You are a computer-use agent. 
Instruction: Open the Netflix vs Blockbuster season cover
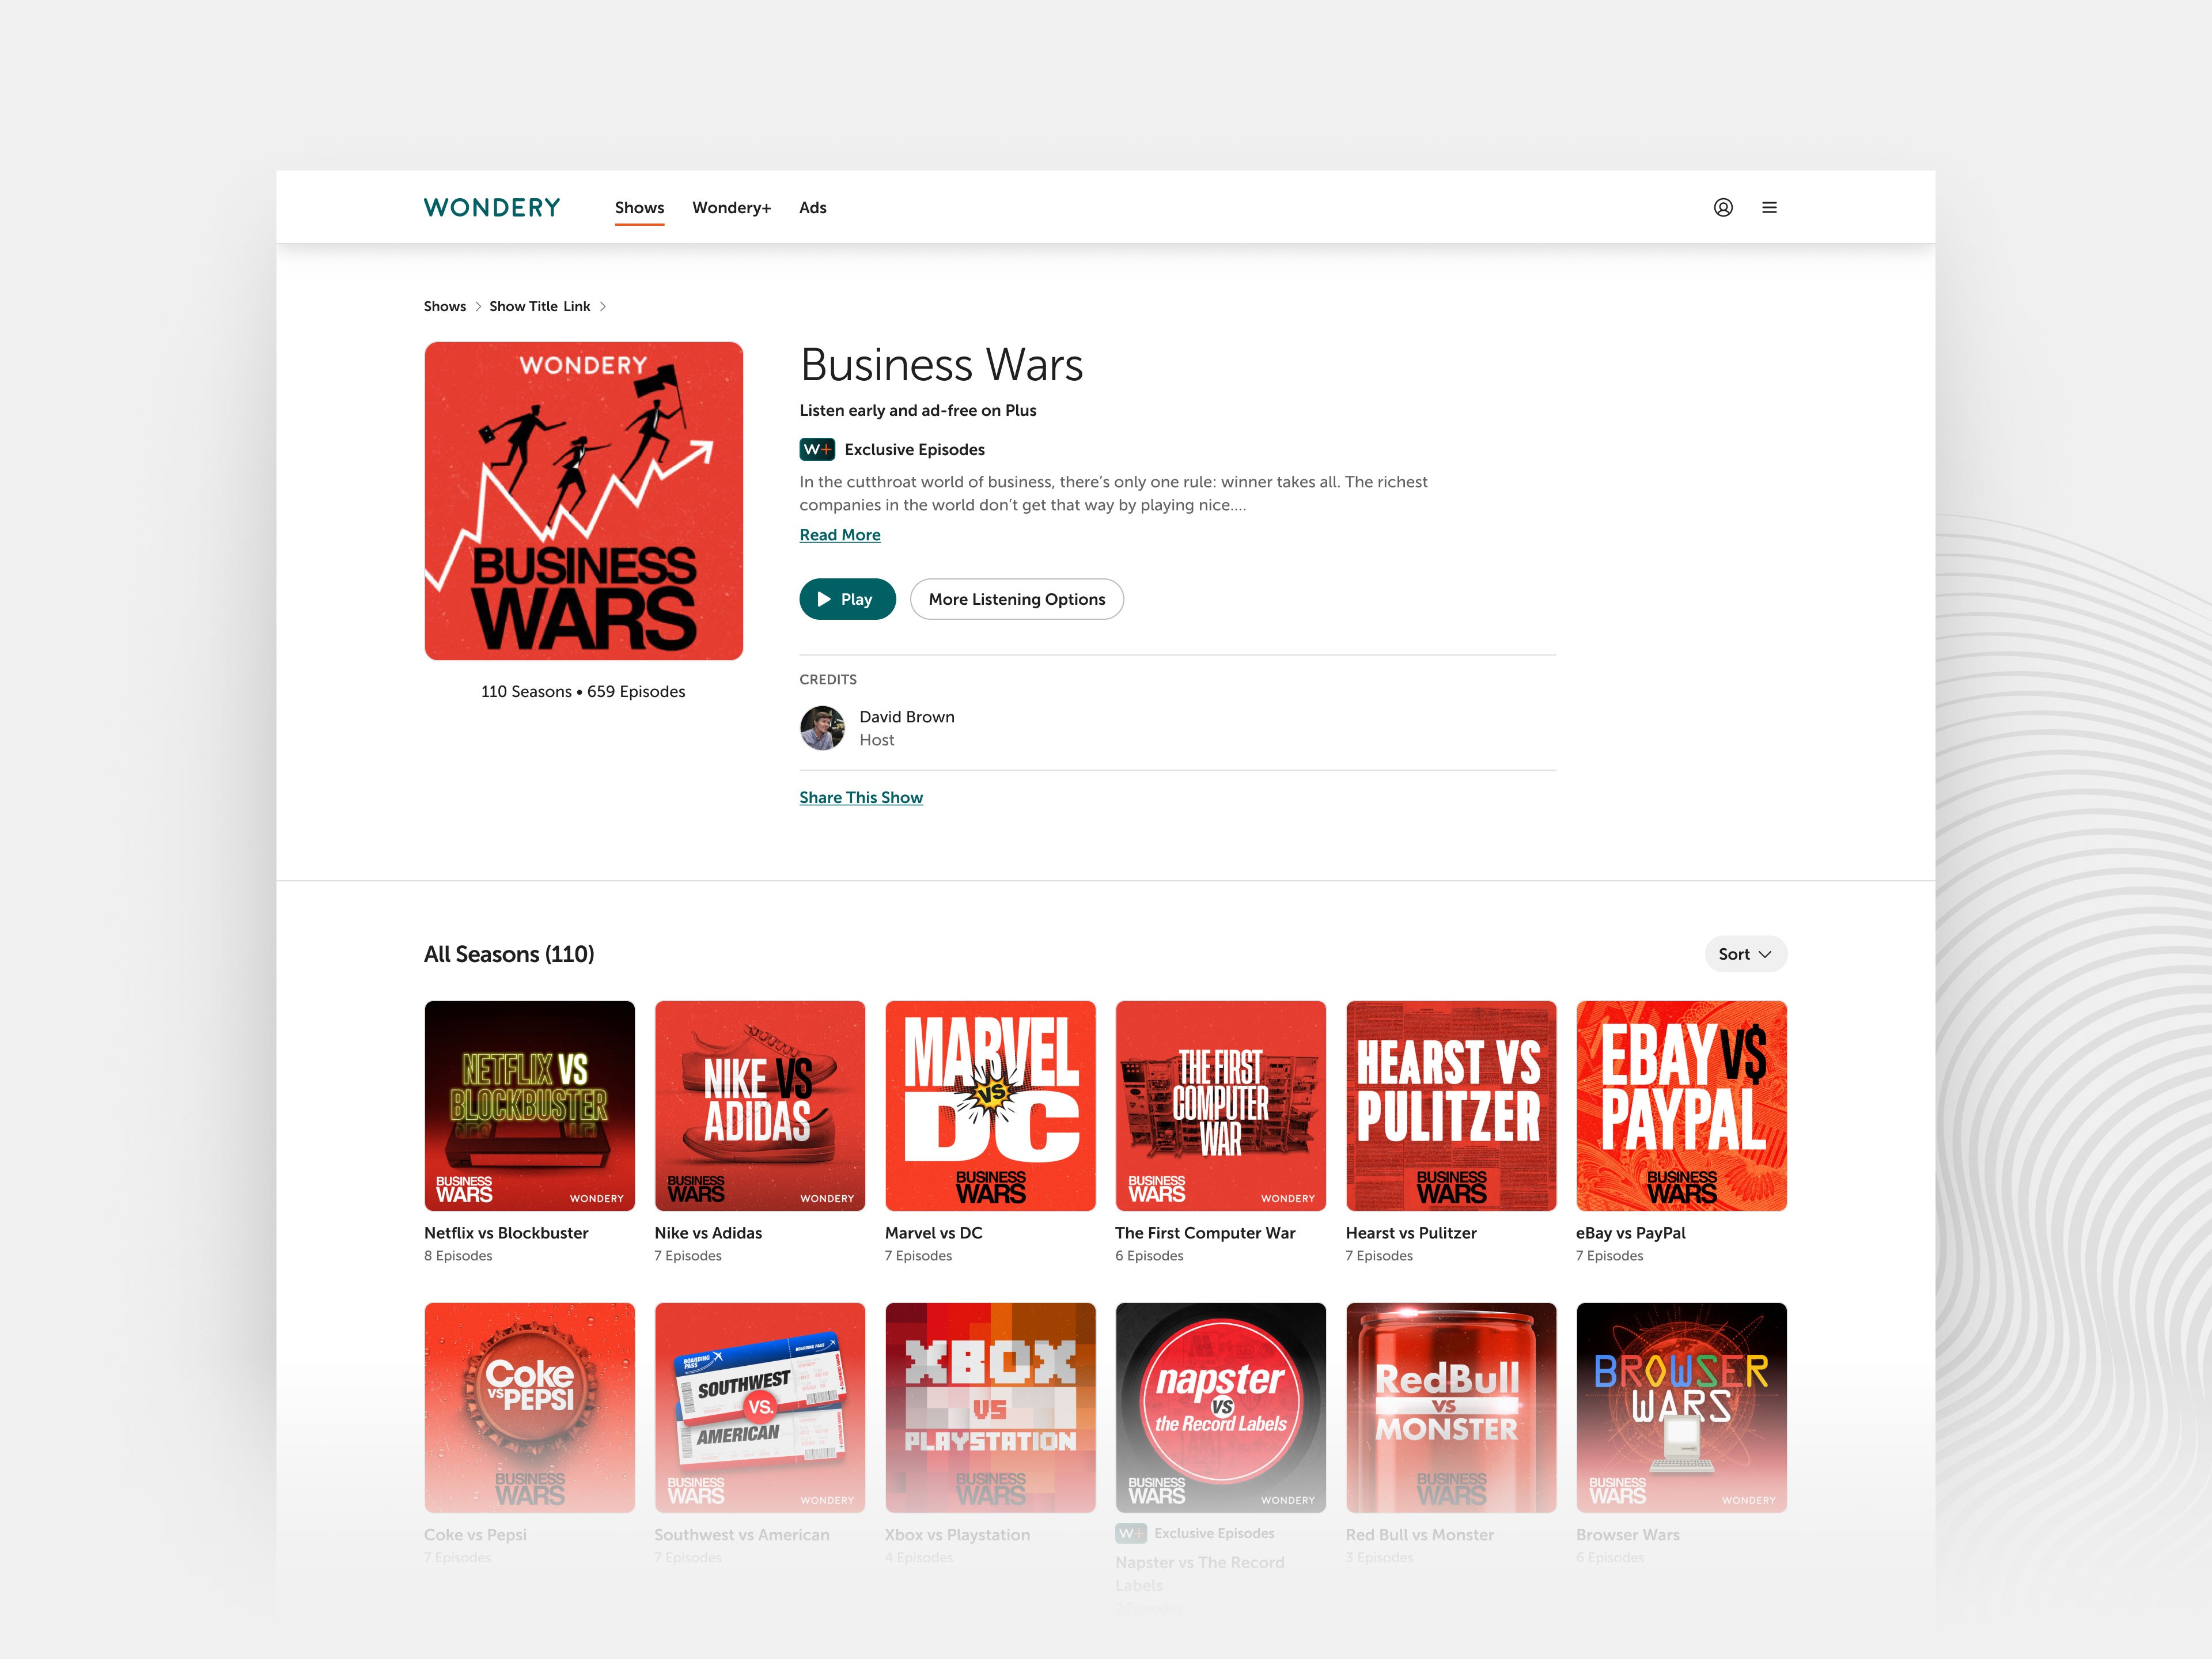coord(529,1106)
